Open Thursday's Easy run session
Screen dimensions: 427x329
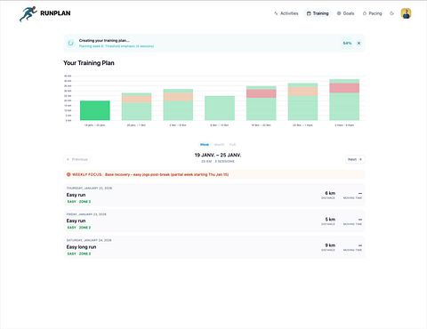(214, 195)
